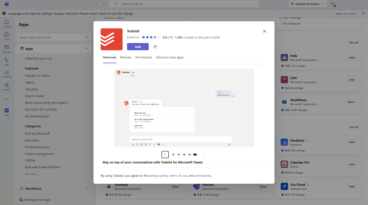Click the Lists app icon
368x205 pixels.
[x=284, y=80]
